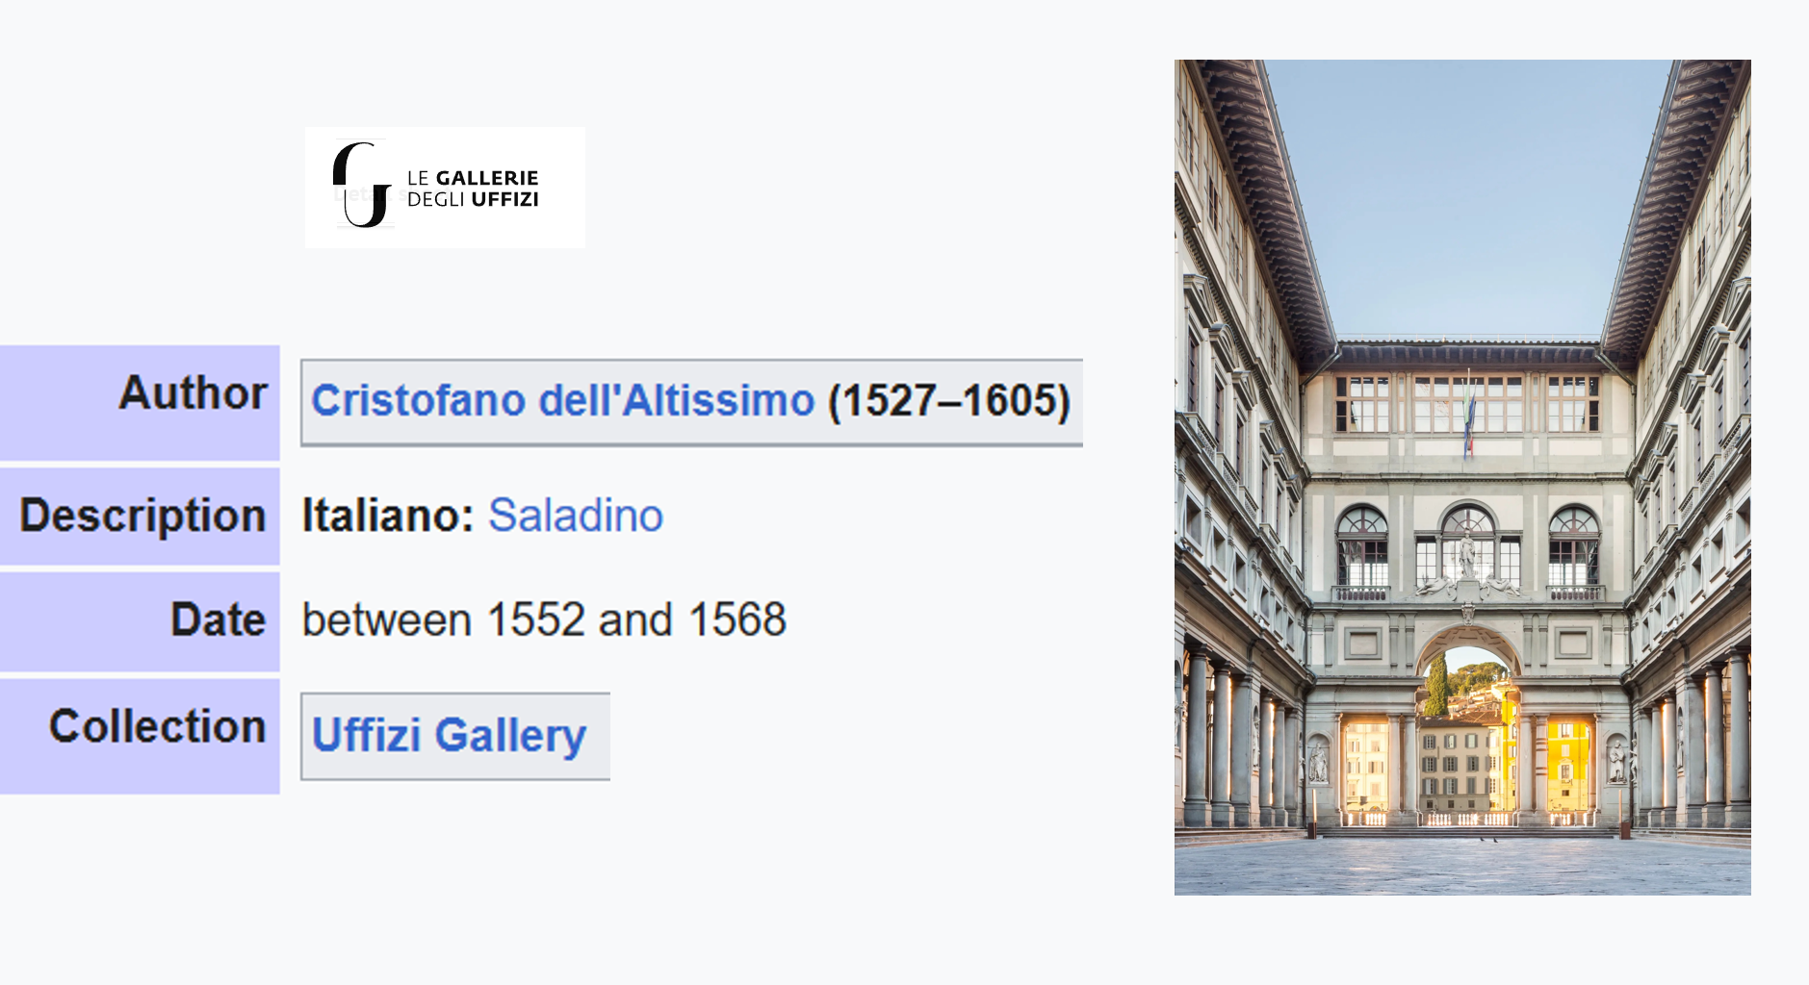The height and width of the screenshot is (985, 1809).
Task: Click the Date row label
Action: [218, 619]
